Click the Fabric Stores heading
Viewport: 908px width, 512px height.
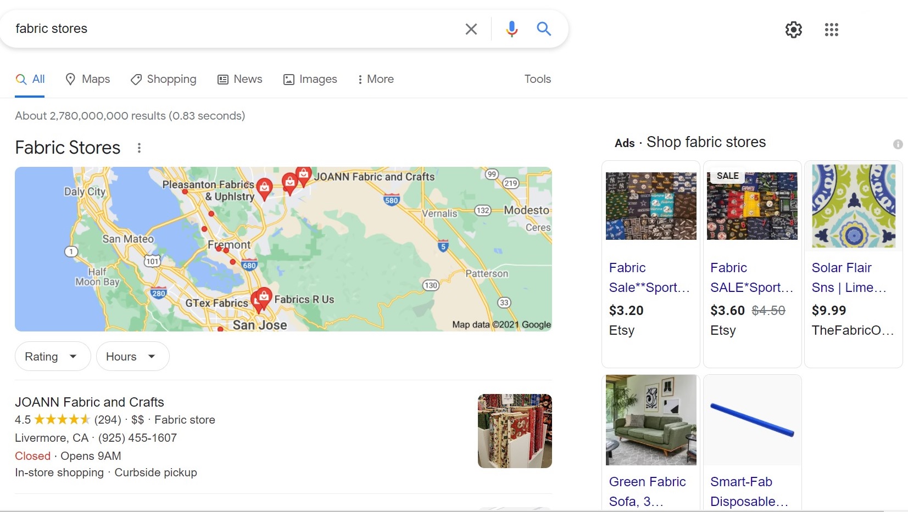click(68, 148)
